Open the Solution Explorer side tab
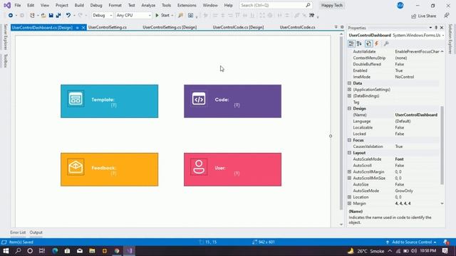 (x=450, y=39)
